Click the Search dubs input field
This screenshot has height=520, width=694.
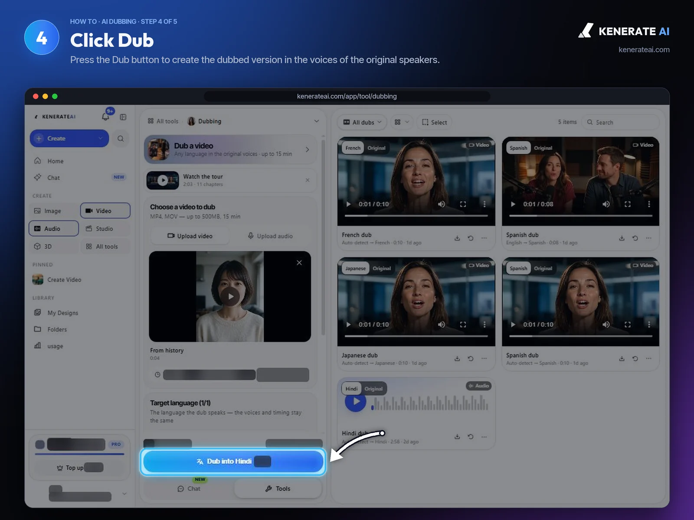620,122
